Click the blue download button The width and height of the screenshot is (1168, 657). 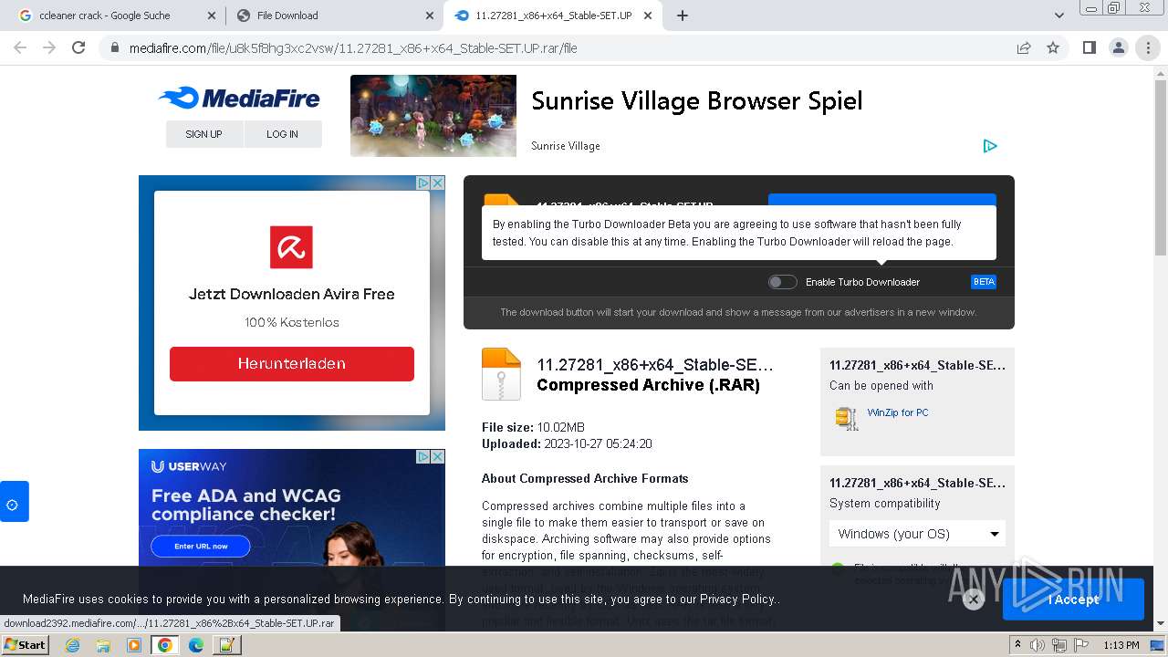tap(882, 199)
